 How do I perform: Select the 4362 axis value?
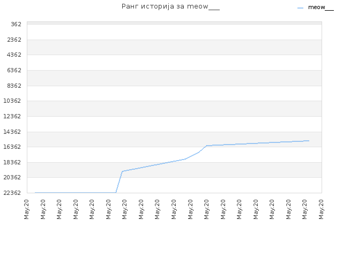click(x=14, y=55)
